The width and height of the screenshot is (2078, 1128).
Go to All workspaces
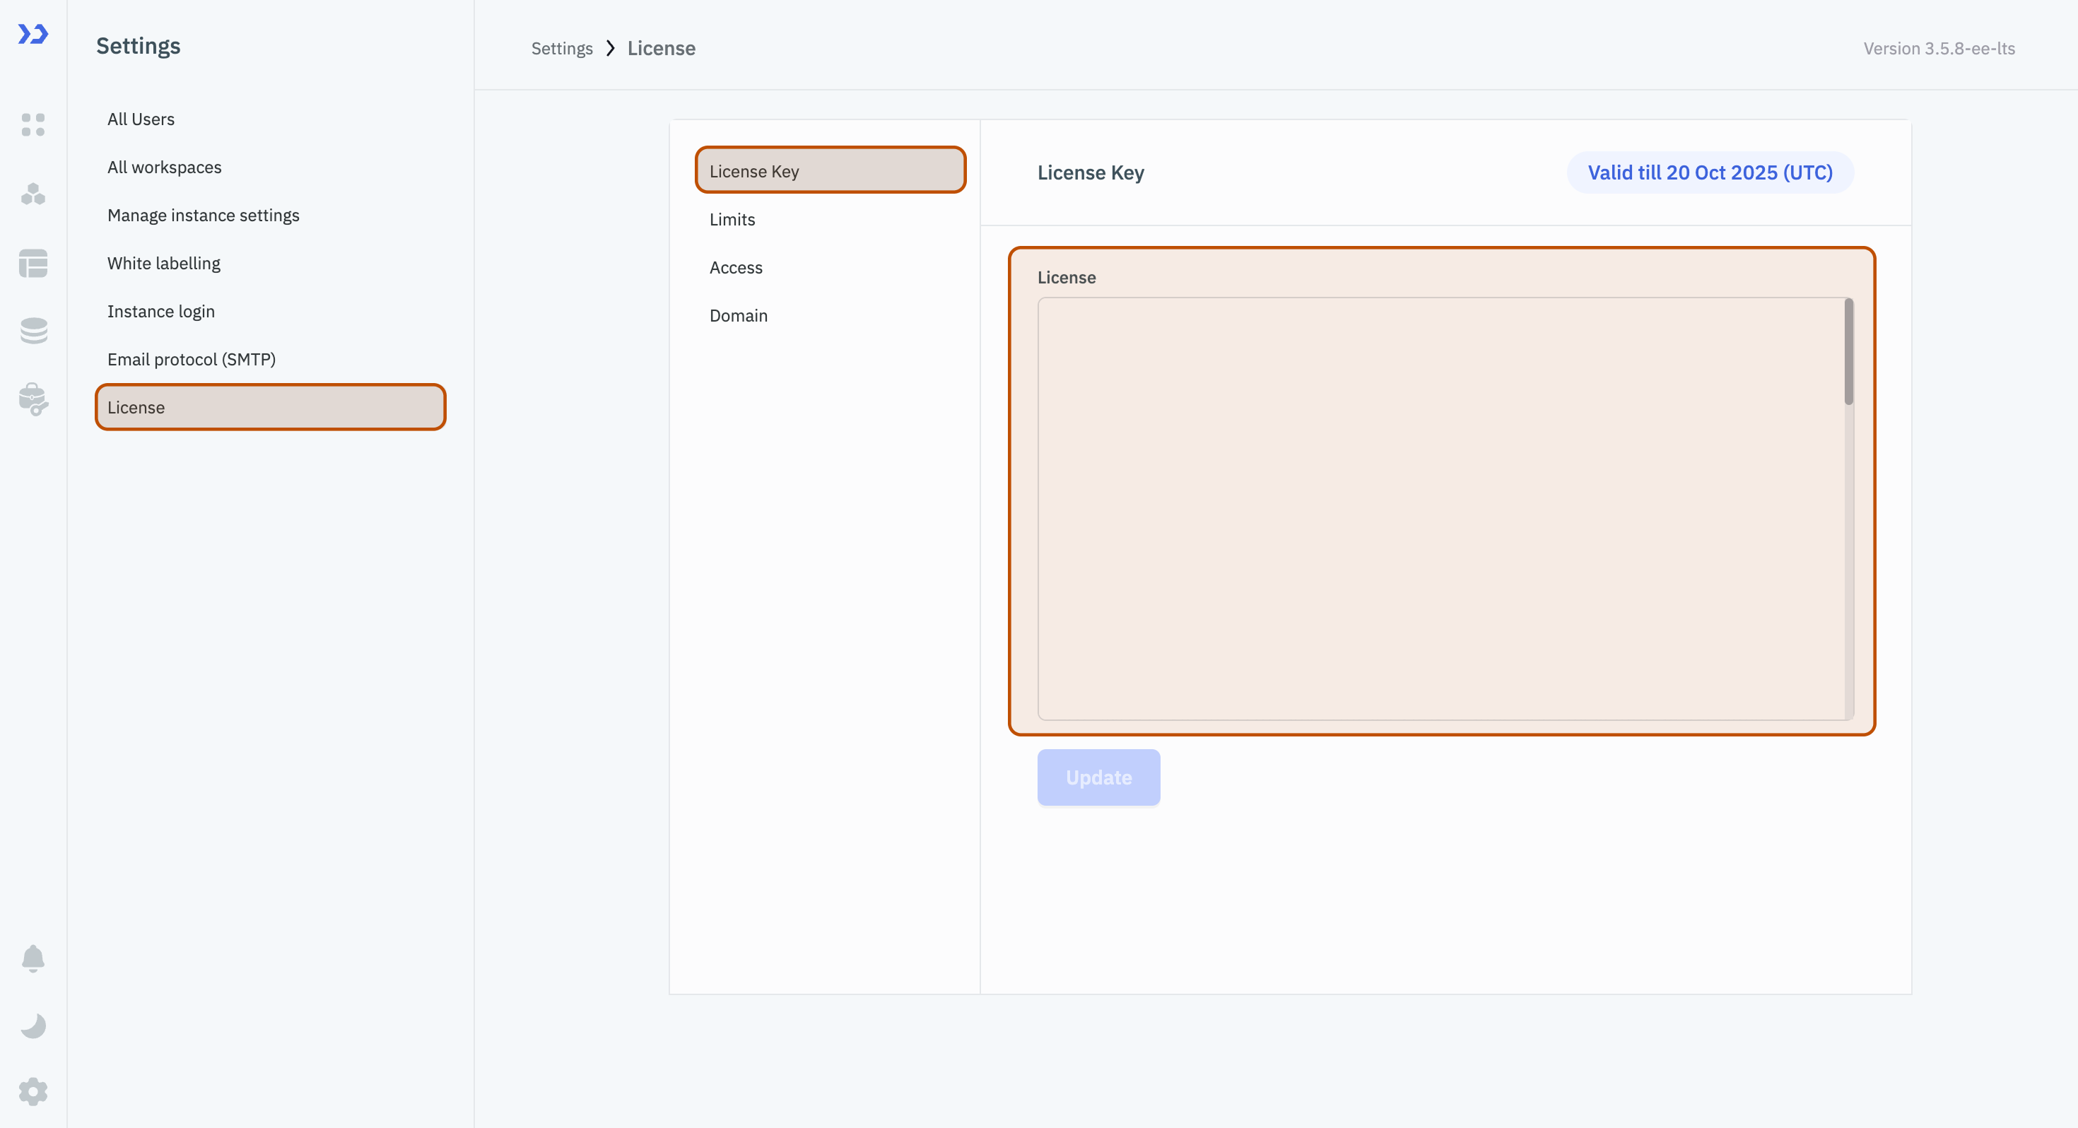(164, 167)
